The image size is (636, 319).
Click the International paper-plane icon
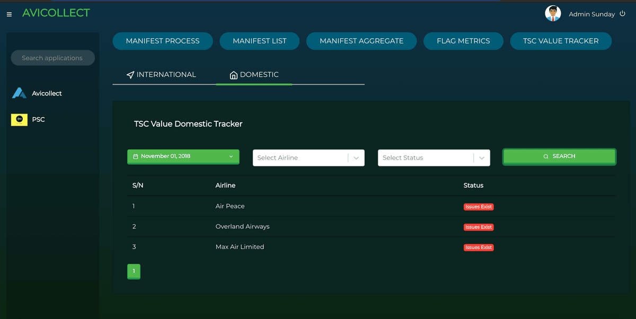130,75
